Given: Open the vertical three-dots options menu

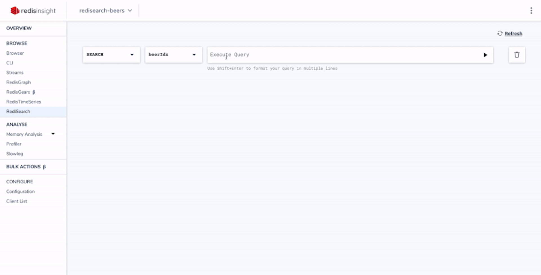Looking at the screenshot, I should [x=531, y=10].
